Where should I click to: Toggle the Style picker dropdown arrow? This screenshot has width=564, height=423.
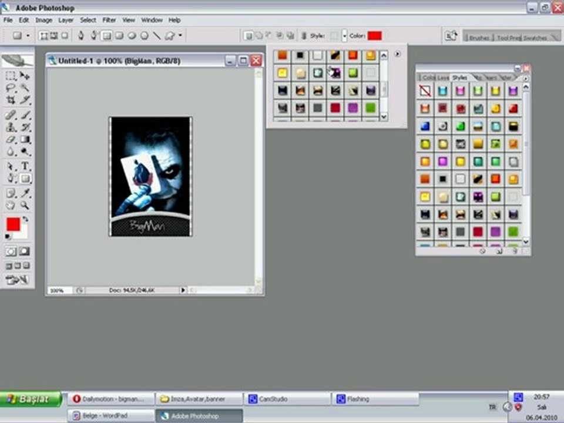click(x=344, y=36)
